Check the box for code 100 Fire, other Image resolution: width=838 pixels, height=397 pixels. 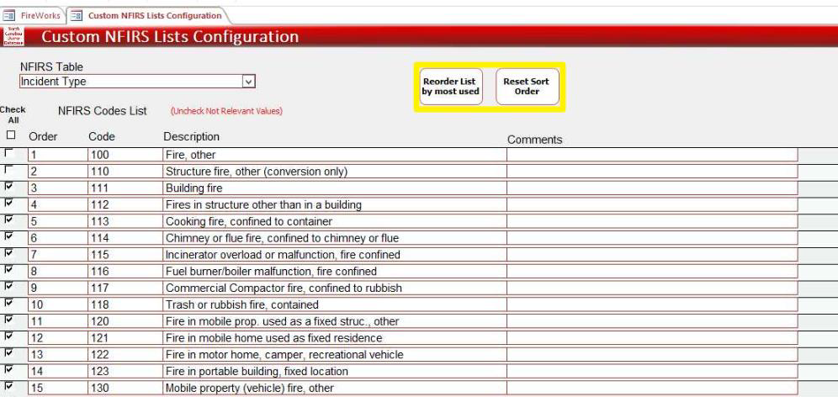point(9,153)
